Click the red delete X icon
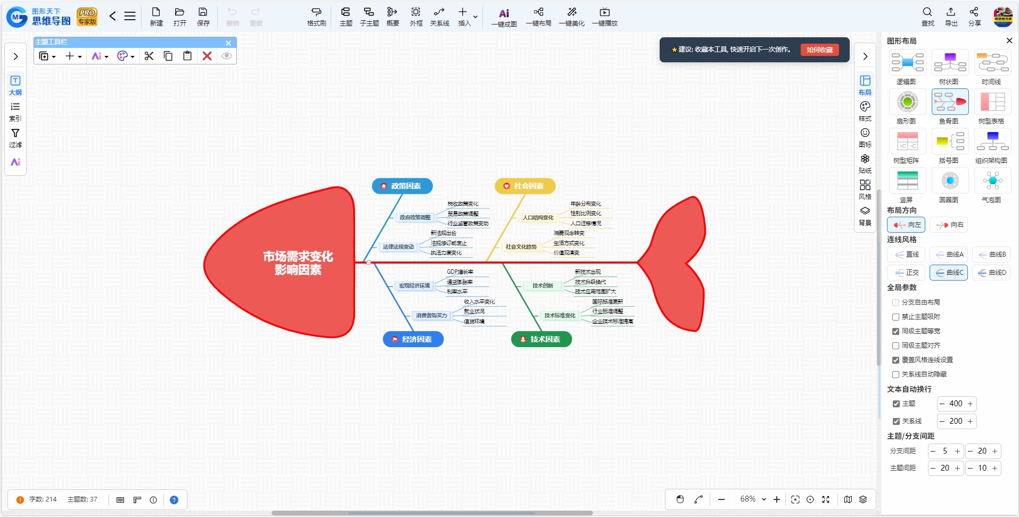1019x517 pixels. pos(207,56)
